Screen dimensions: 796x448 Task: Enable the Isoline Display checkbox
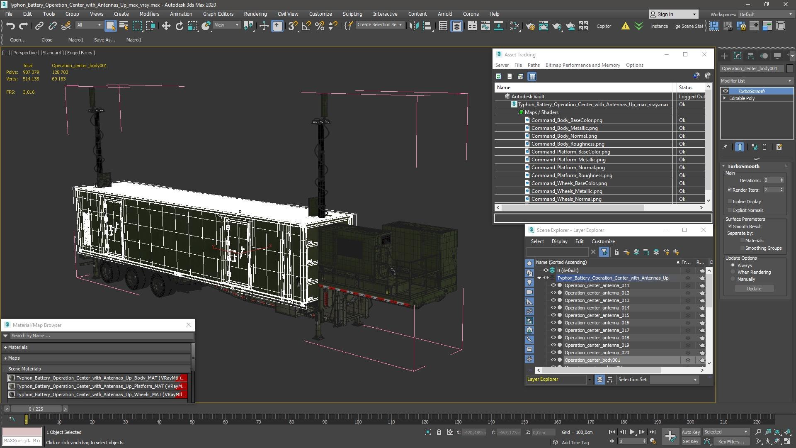[x=730, y=201]
